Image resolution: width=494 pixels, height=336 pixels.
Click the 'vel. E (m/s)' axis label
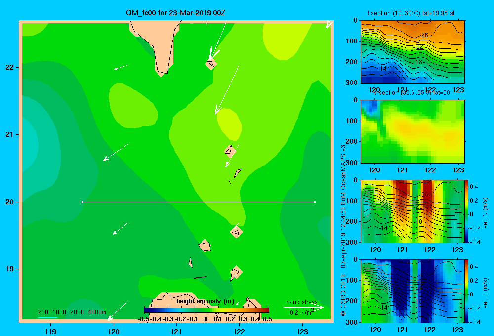click(x=486, y=293)
